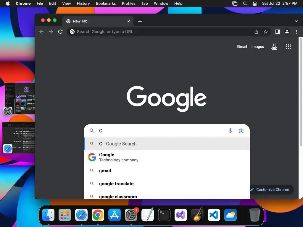Click Stage Manager icon in menu bar
The width and height of the screenshot is (303, 227).
click(x=235, y=4)
